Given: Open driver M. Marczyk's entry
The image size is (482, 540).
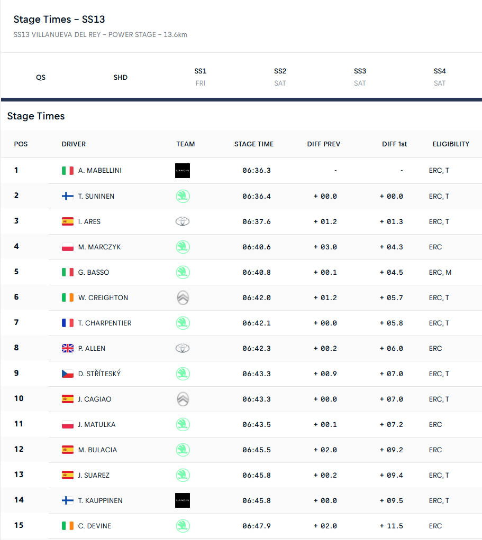Looking at the screenshot, I should [x=99, y=247].
